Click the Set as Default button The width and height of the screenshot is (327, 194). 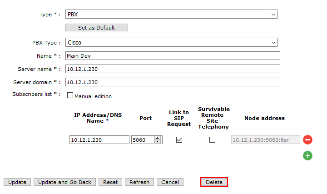(x=97, y=28)
